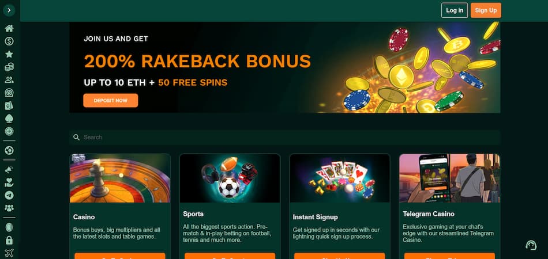548x259 pixels.
Task: Open the playing cards icon in sidebar
Action: tap(9, 106)
